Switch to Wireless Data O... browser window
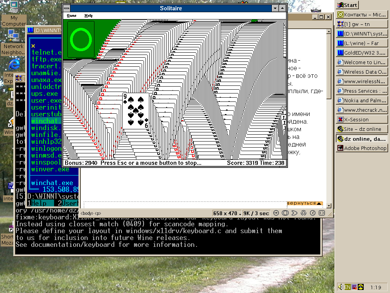This screenshot has height=293, width=390. (362, 72)
